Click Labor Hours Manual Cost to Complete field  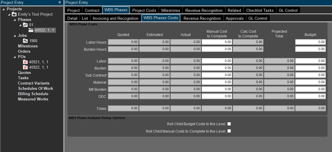point(217,42)
